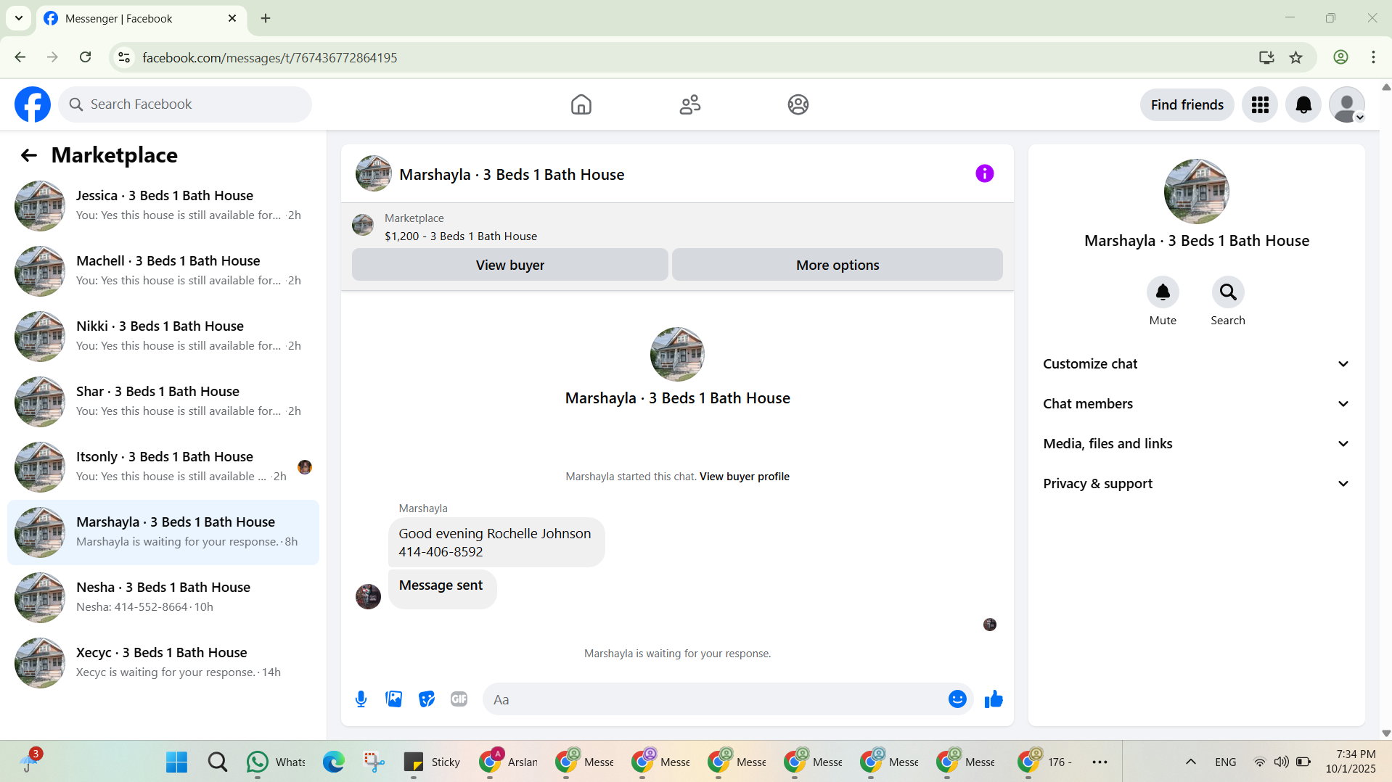Open Jessica's 3 Beds 1 Bath House chat
Viewport: 1392px width, 782px height.
(163, 206)
